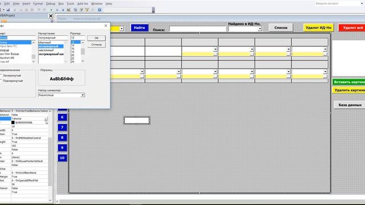The image size is (365, 205).
Task: Open the Tools menu
Action: (70, 4)
